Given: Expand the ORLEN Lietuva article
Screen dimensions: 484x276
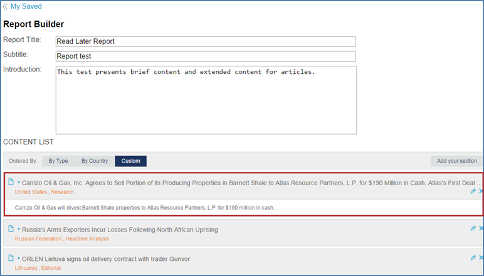Looking at the screenshot, I should click(19, 258).
